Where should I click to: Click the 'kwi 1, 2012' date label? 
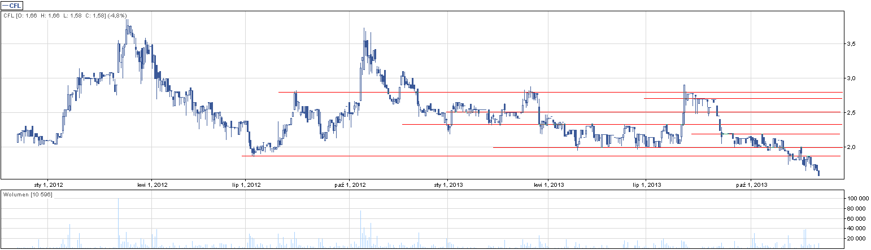point(152,184)
